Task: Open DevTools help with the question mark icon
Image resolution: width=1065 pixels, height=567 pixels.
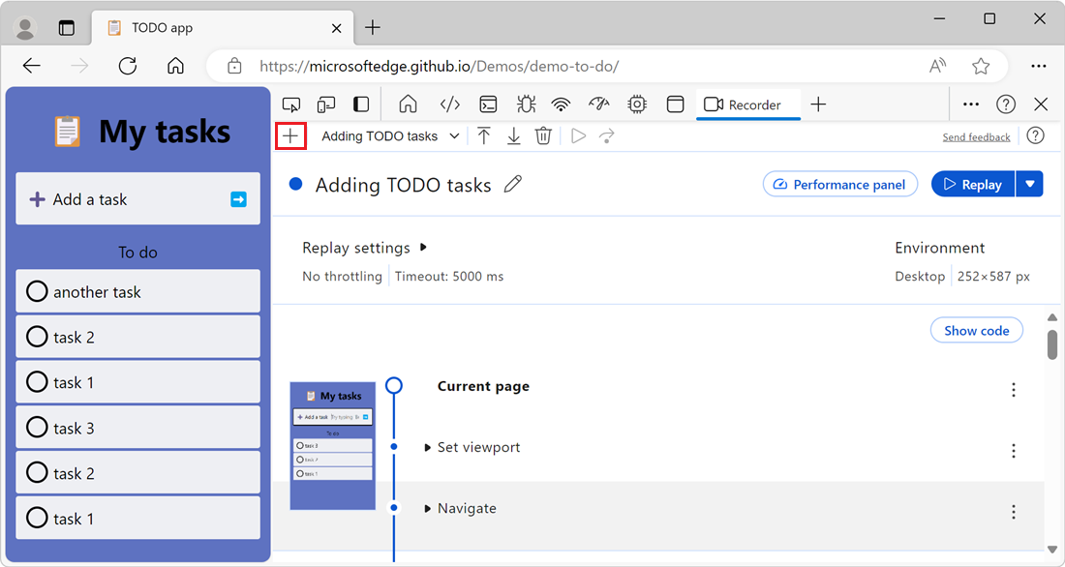Action: (1006, 104)
